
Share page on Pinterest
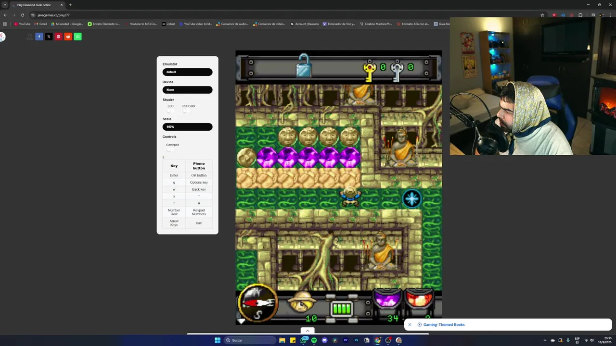tap(58, 37)
